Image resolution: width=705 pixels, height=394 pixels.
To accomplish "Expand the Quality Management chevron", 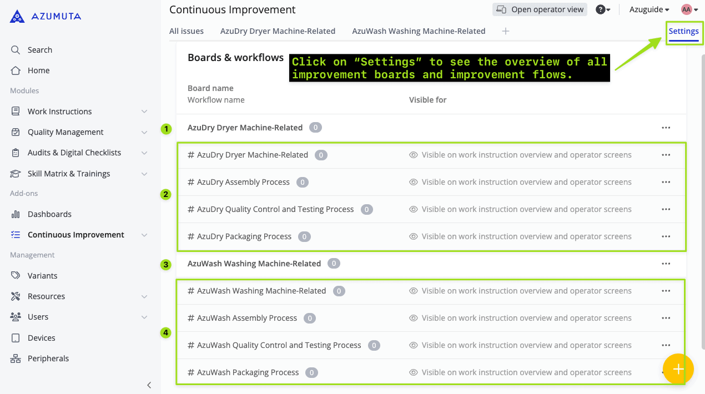I will pos(144,132).
